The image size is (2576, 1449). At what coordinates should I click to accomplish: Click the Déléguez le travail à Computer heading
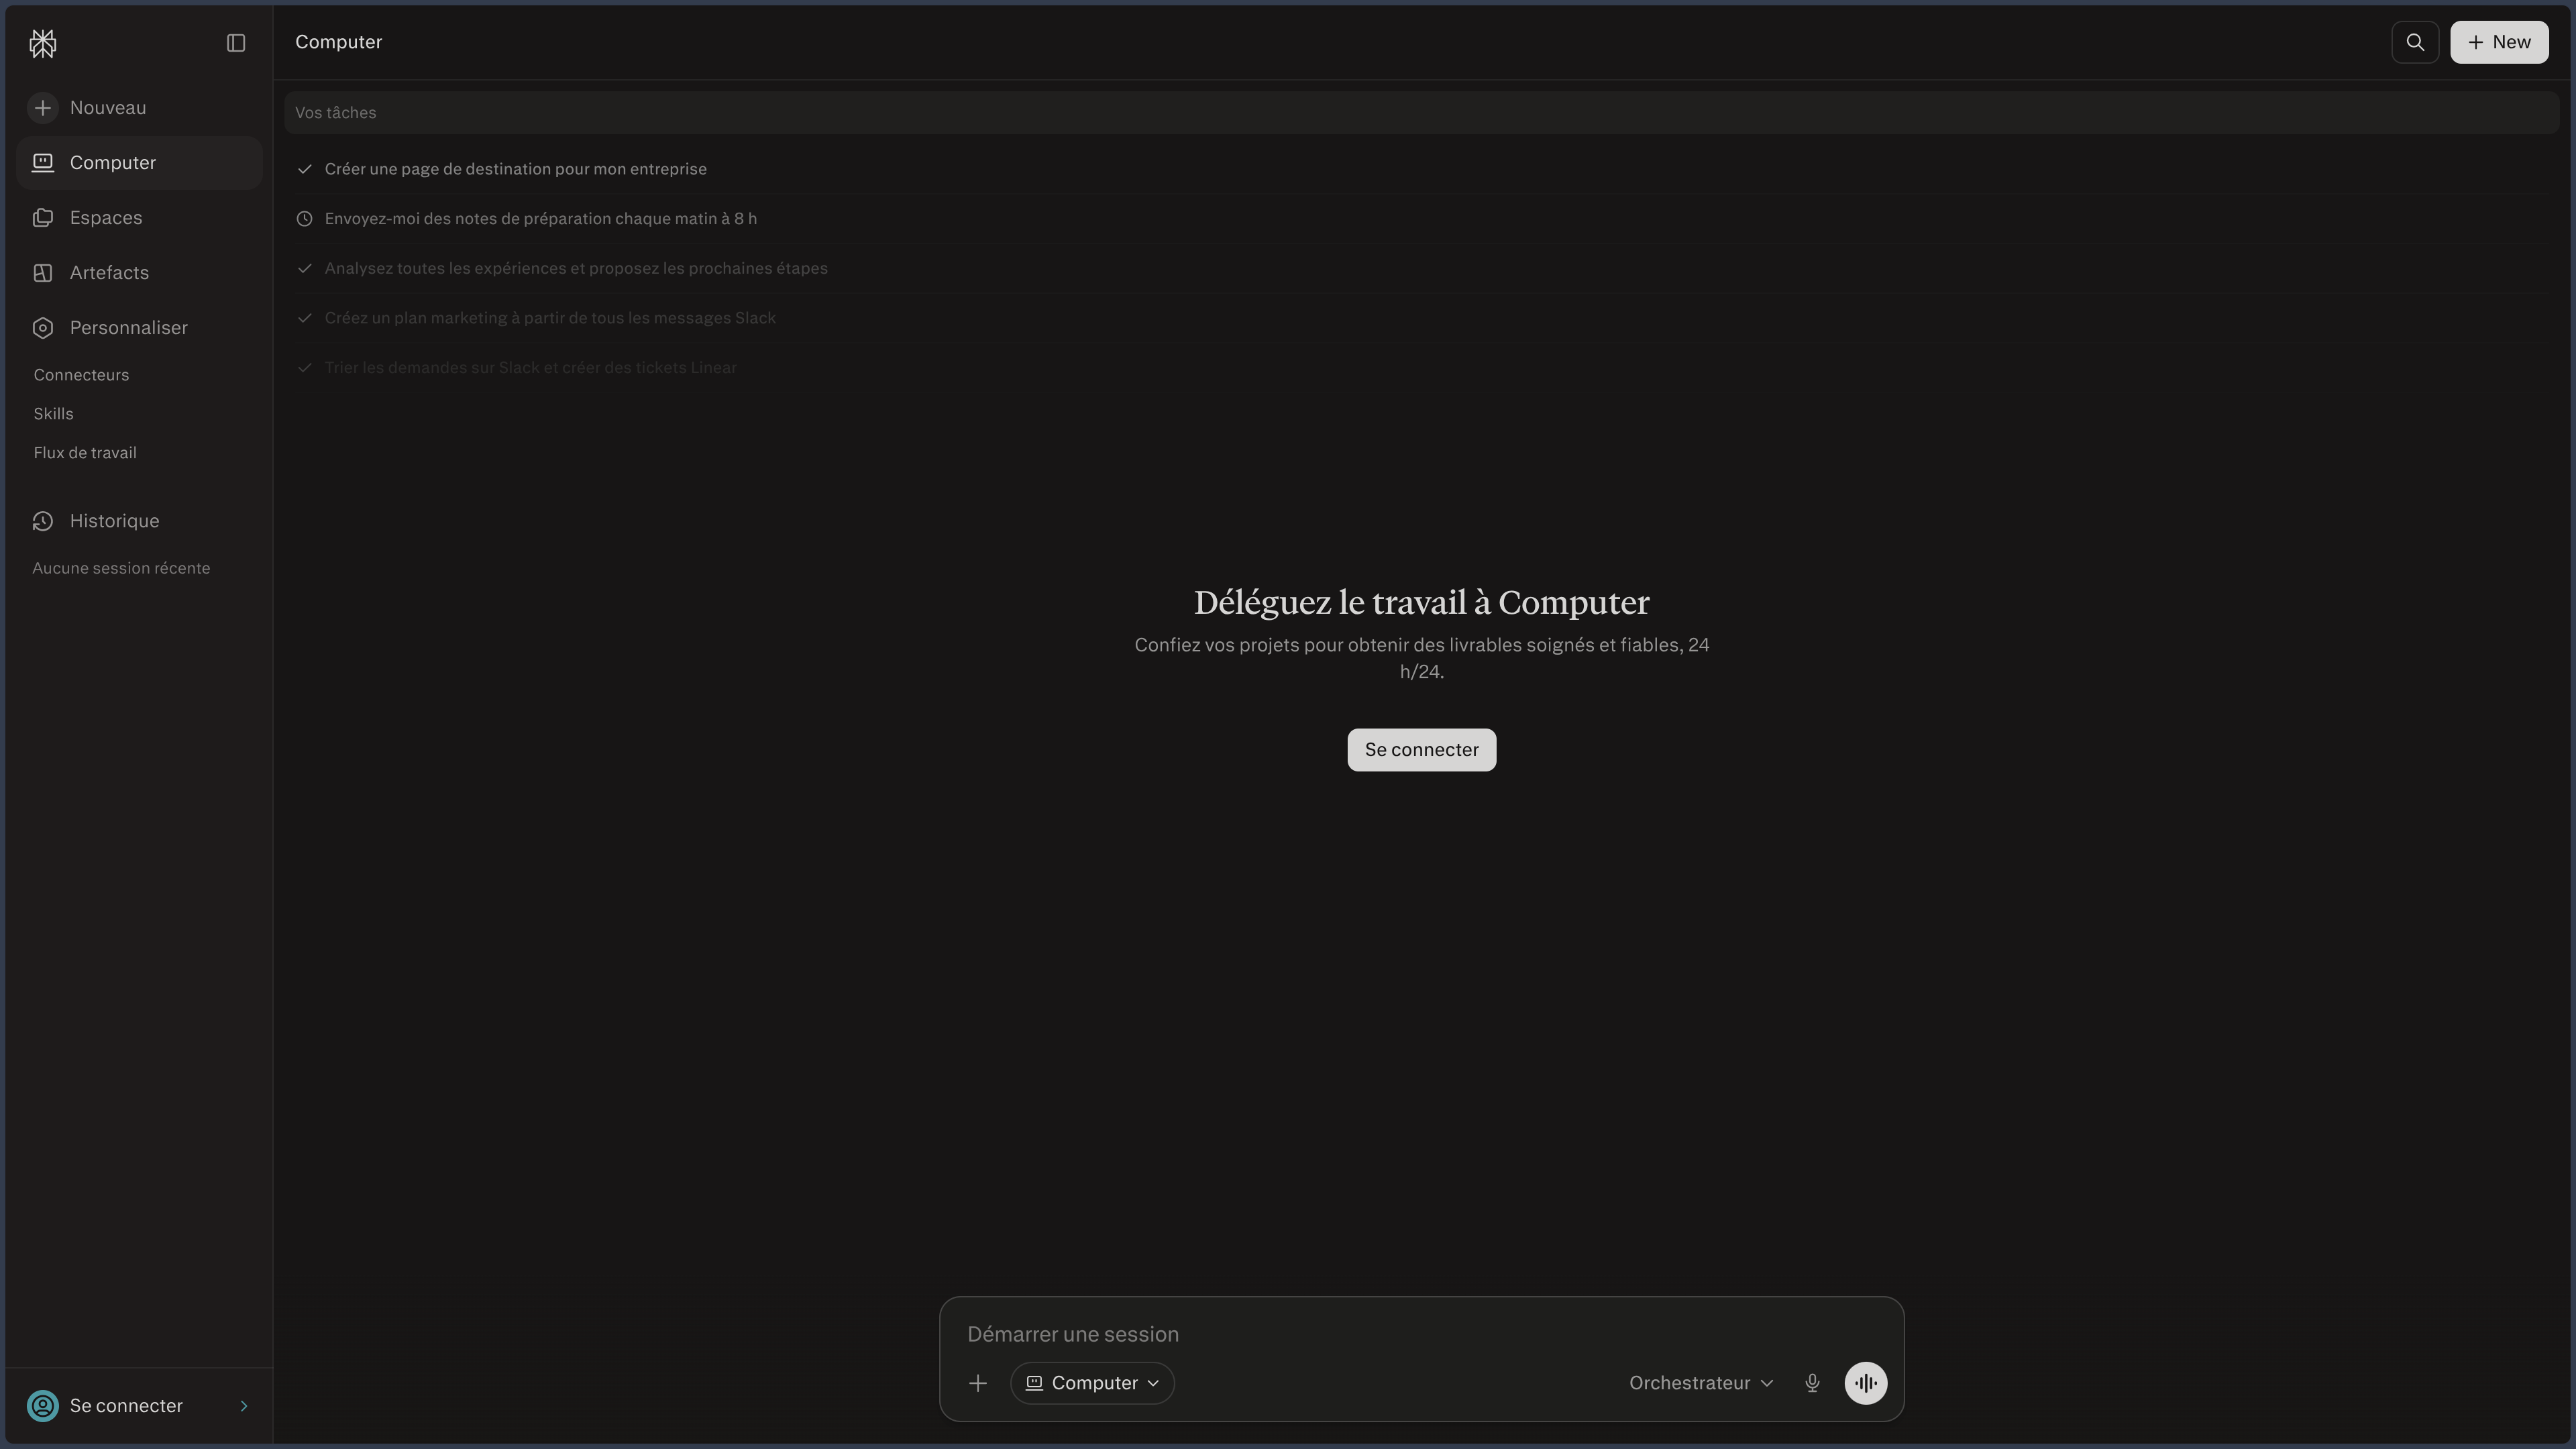1421,602
